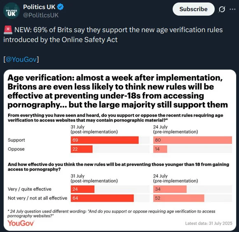Click the tweet text about 69% of Brits

pyautogui.click(x=113, y=35)
